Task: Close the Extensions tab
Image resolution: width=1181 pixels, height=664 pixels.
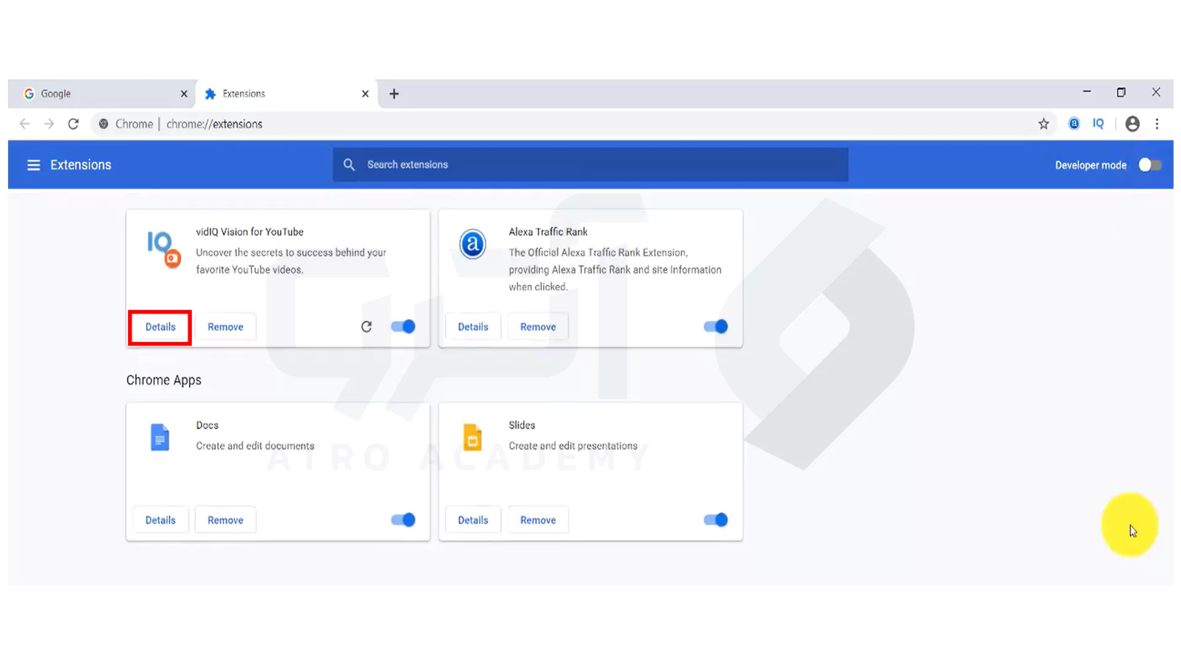Action: (365, 93)
